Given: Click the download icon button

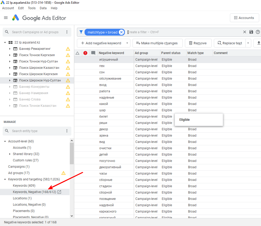Looking at the screenshot, I should [259, 43].
